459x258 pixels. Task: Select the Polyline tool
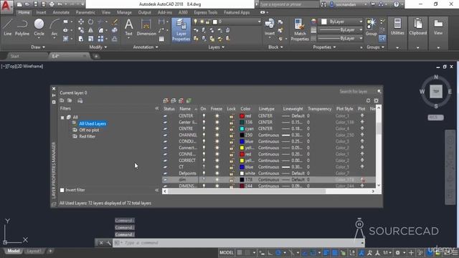[x=22, y=27]
